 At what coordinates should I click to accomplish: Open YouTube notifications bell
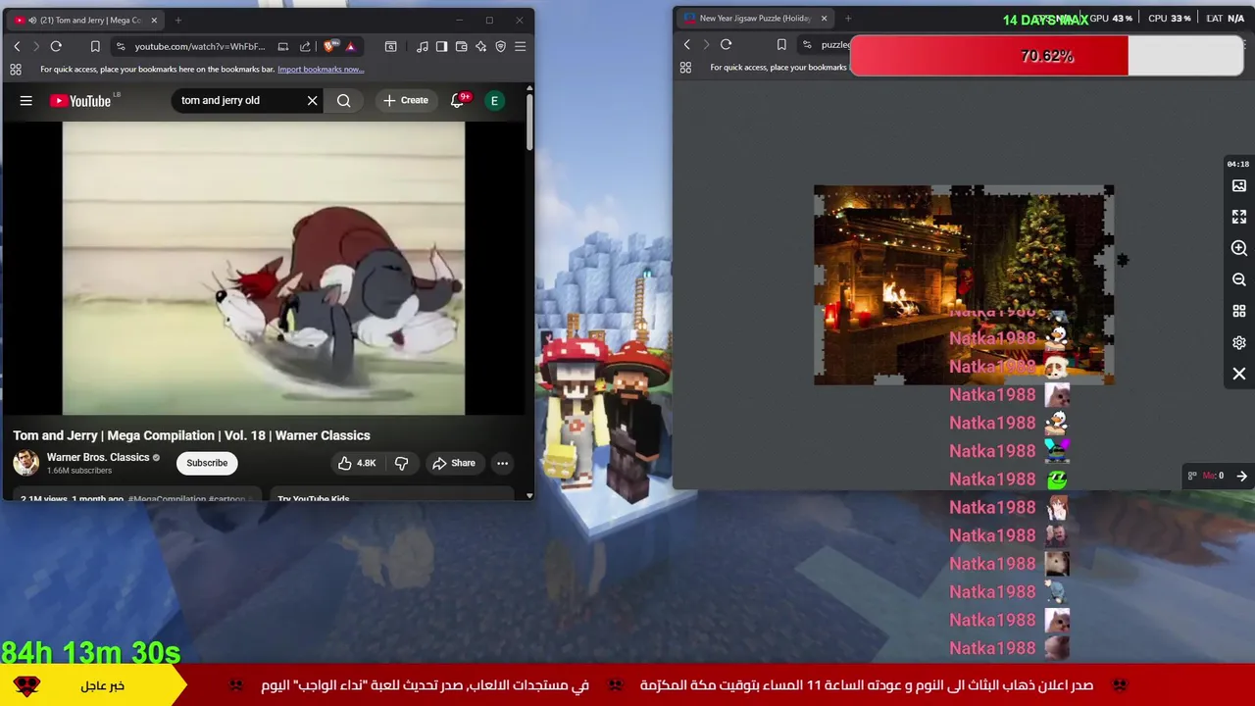coord(457,100)
